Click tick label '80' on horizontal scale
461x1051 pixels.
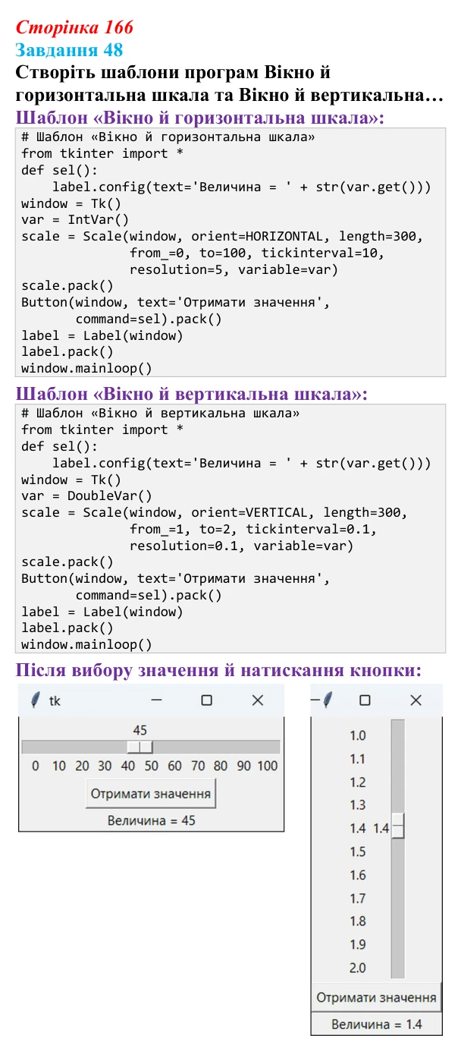(x=221, y=766)
